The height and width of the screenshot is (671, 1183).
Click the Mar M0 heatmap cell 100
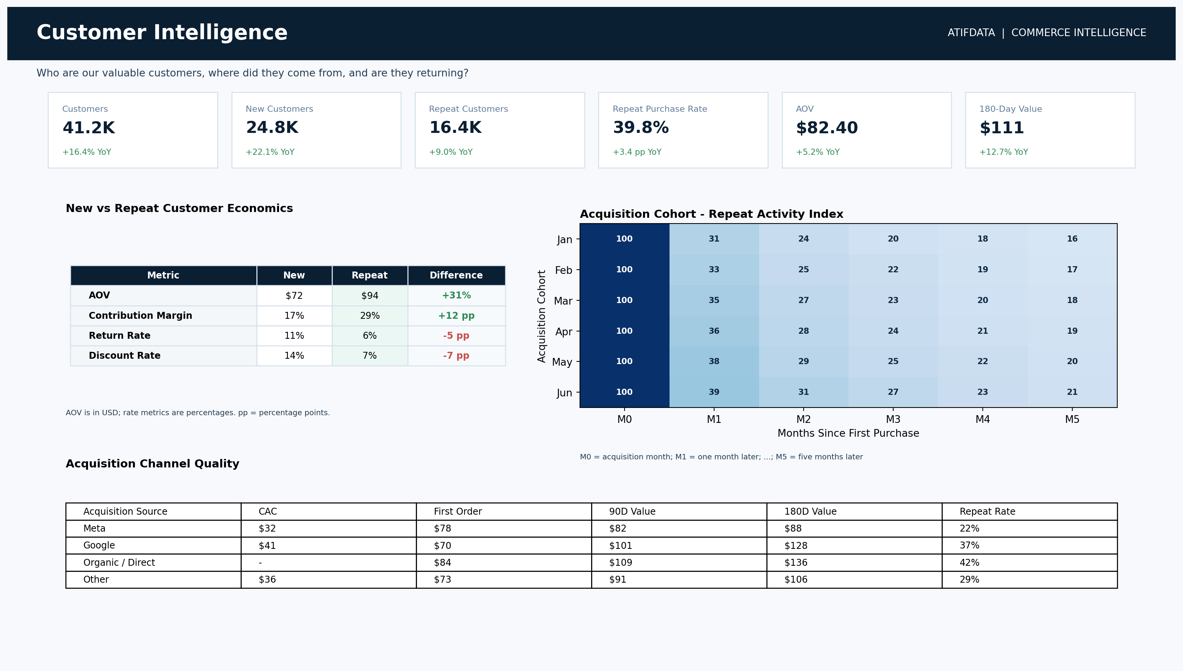624,300
